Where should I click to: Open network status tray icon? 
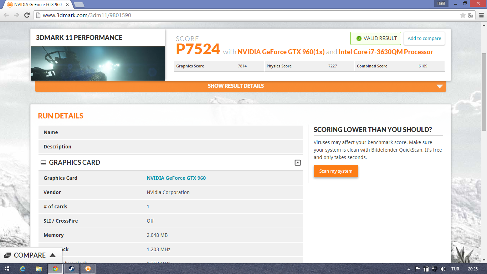click(x=435, y=269)
